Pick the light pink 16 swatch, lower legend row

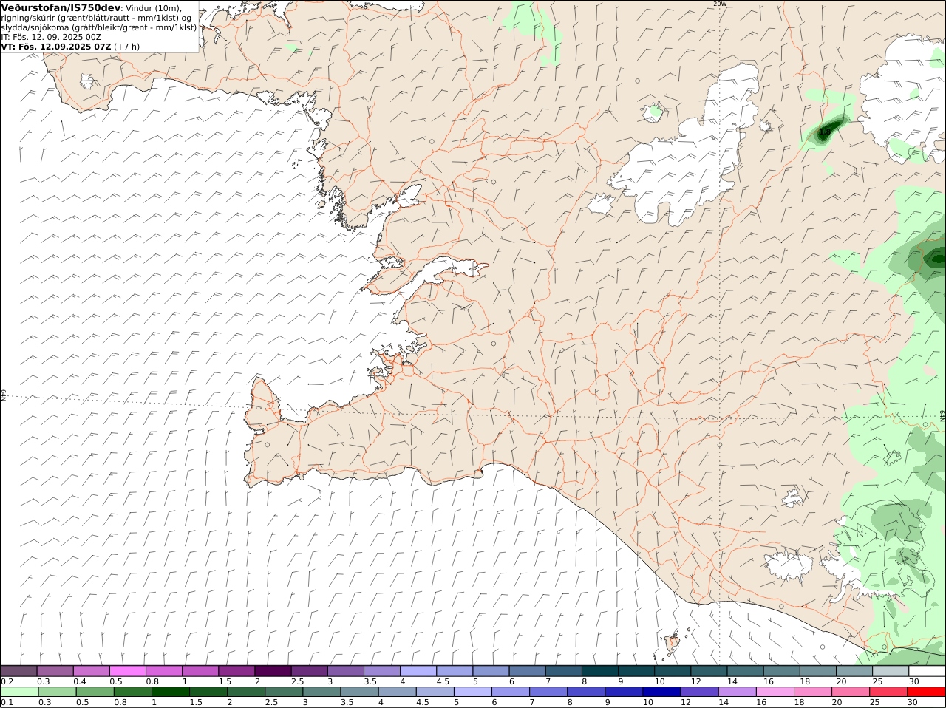(x=775, y=692)
